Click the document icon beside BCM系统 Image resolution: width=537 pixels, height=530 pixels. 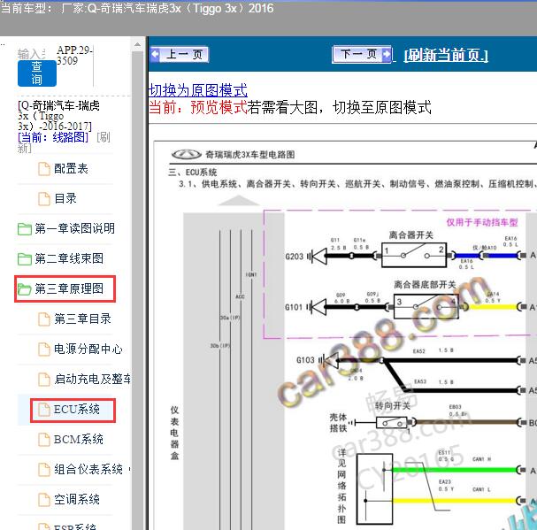(44, 440)
